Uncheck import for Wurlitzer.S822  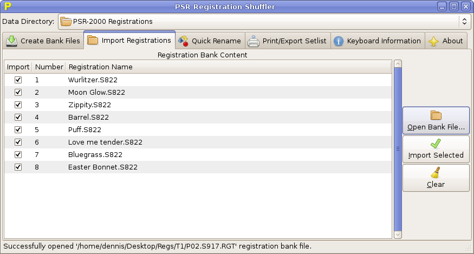[x=18, y=80]
